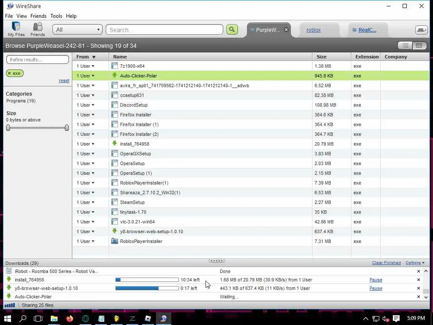
Task: Open the Roblox taskbar icon
Action: point(148,319)
